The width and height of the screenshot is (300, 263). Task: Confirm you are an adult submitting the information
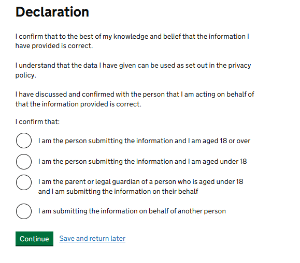(x=24, y=141)
